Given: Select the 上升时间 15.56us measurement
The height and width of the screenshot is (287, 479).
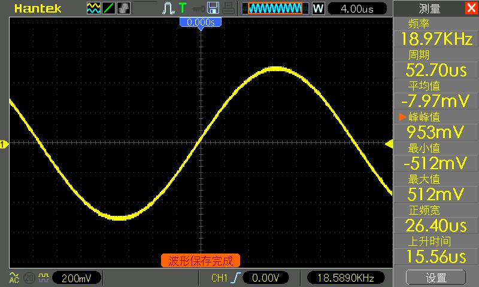Looking at the screenshot, I should tap(436, 251).
